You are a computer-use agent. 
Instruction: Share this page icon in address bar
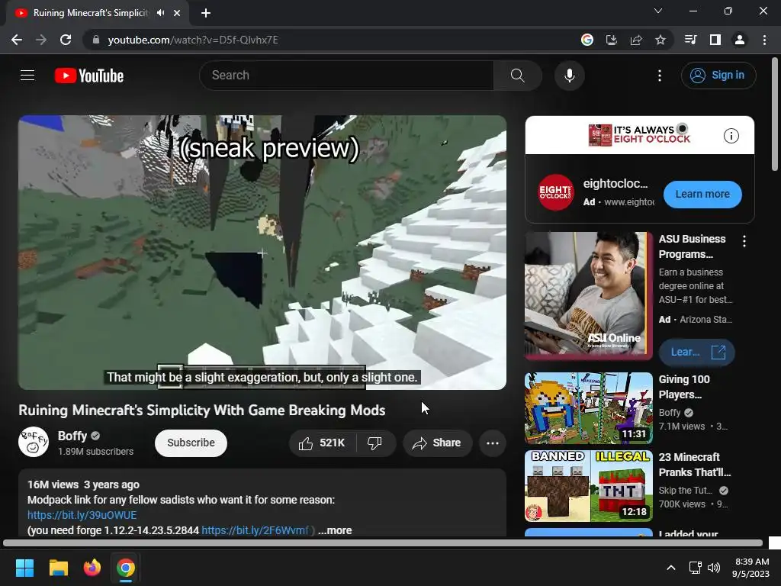[x=636, y=40]
